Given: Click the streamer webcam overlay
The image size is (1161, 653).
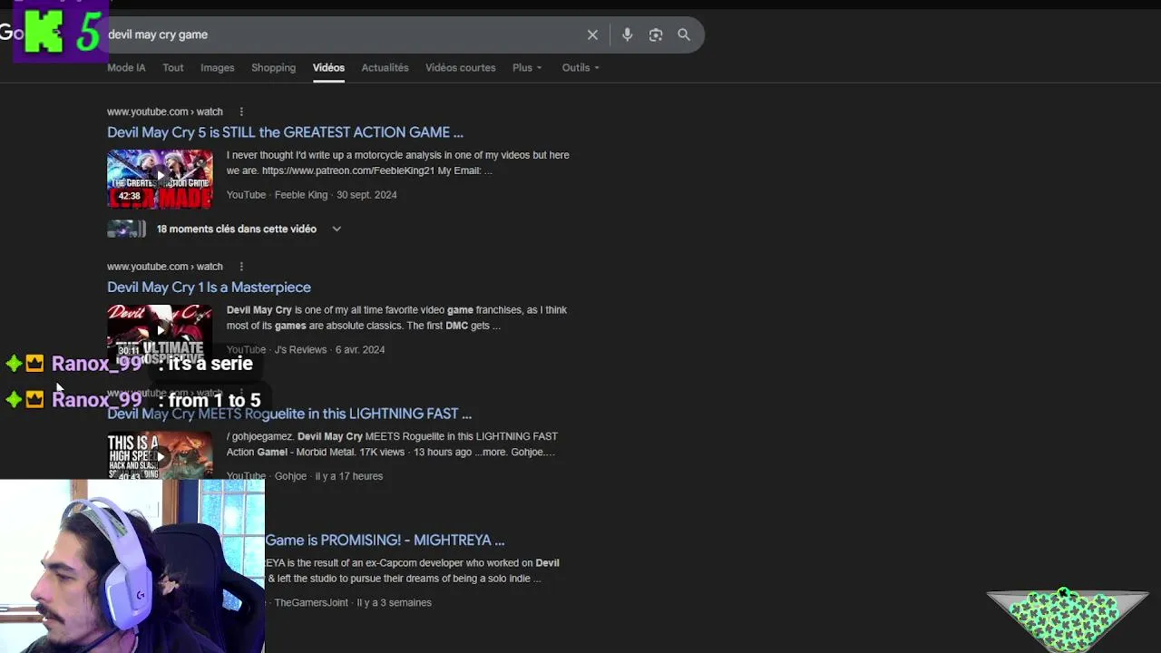Looking at the screenshot, I should click(x=132, y=566).
